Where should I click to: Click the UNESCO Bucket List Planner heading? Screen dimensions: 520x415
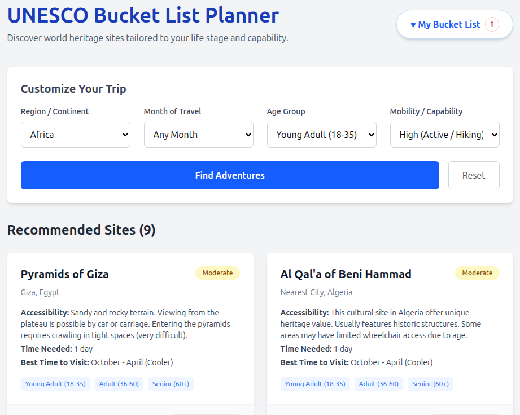tap(143, 15)
